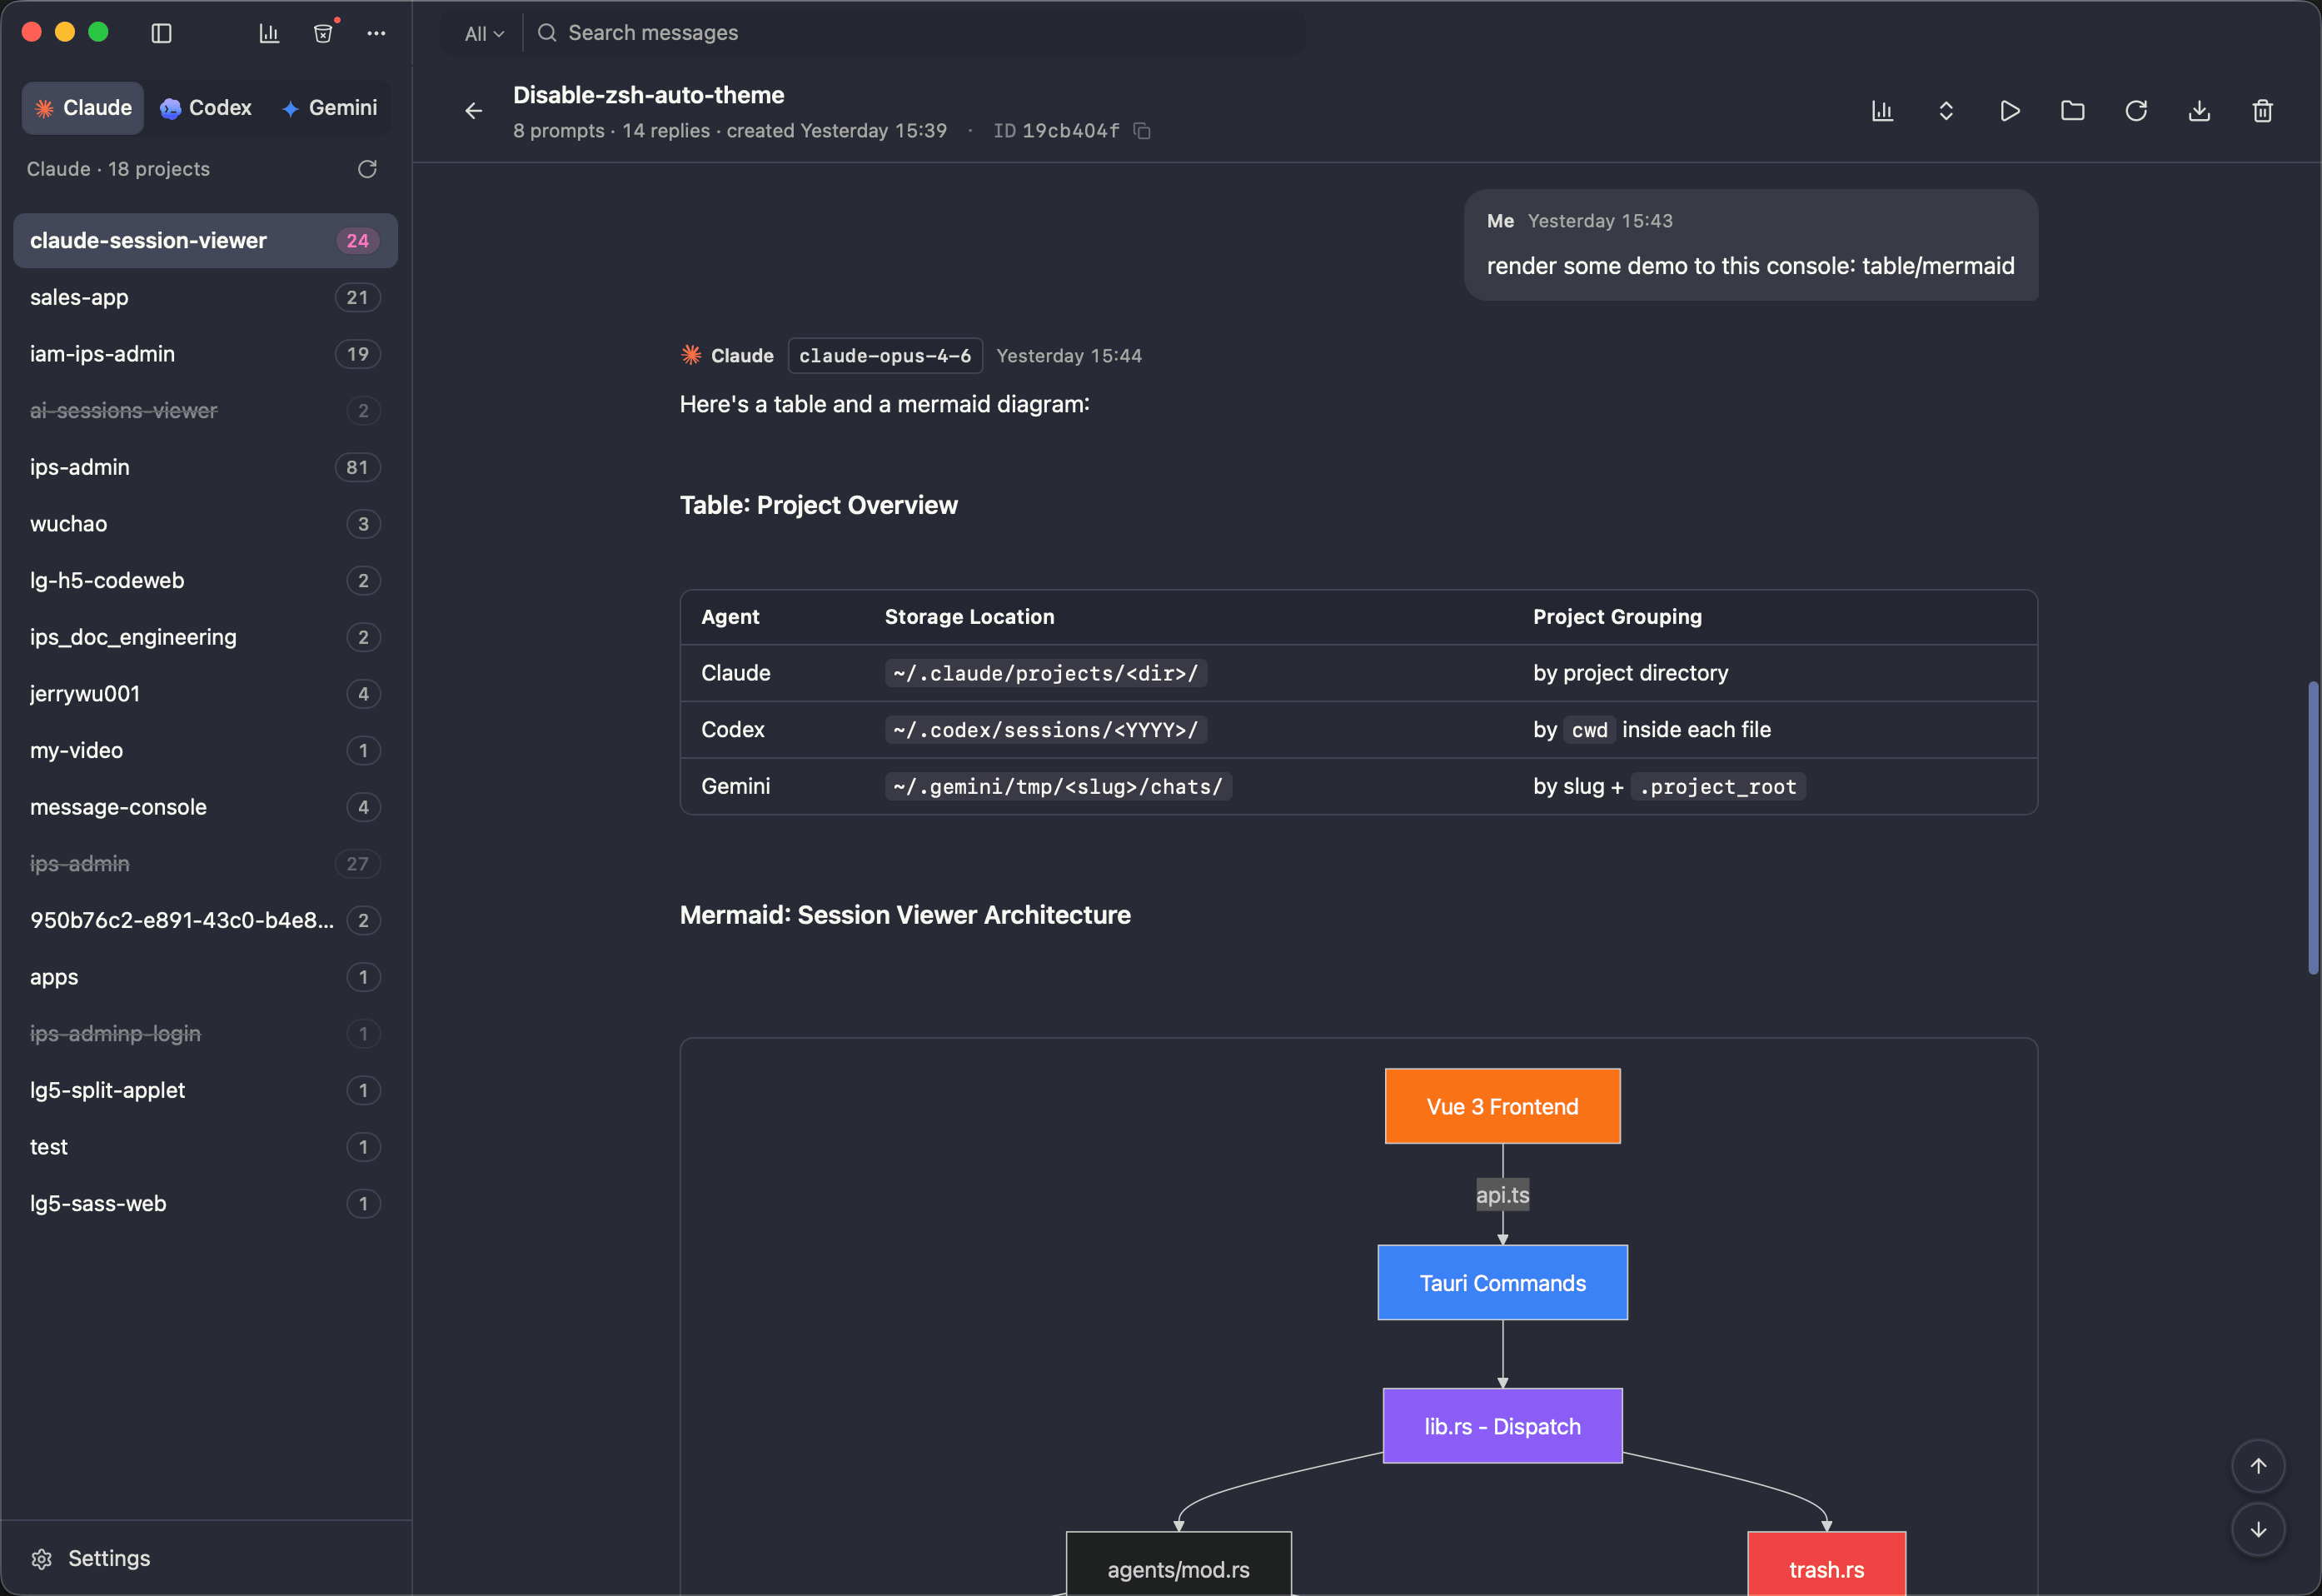Viewport: 2322px width, 1596px height.
Task: Click the Vue 3 Frontend diagram node
Action: [1502, 1107]
